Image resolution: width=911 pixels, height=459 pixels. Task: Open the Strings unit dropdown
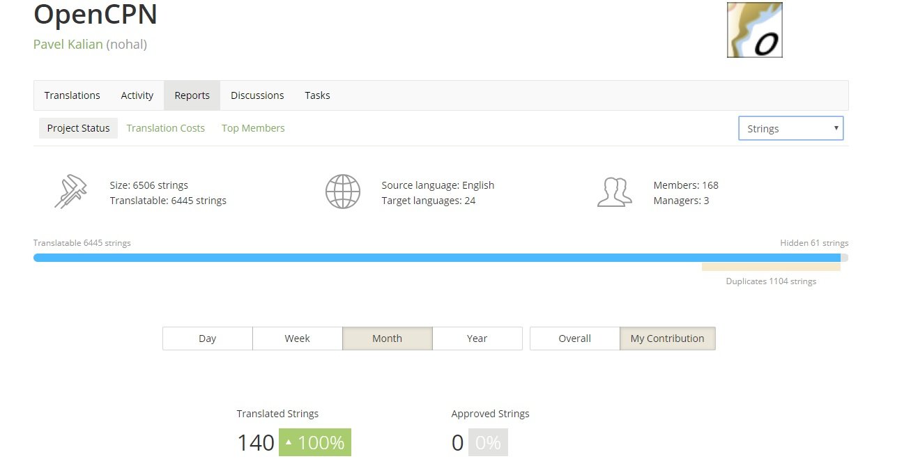[x=790, y=129]
